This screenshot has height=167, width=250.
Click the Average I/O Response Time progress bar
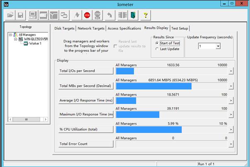click(172, 101)
